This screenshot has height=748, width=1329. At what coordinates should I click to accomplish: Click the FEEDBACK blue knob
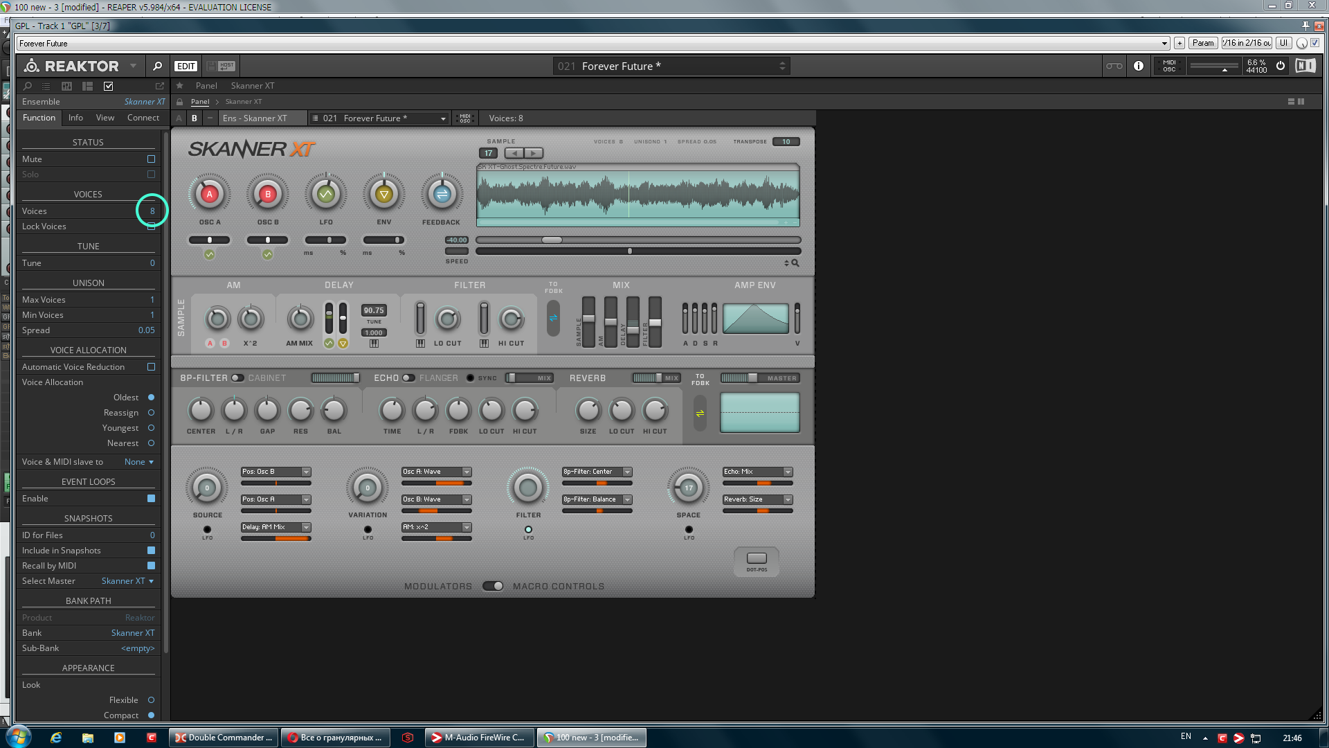click(x=442, y=195)
